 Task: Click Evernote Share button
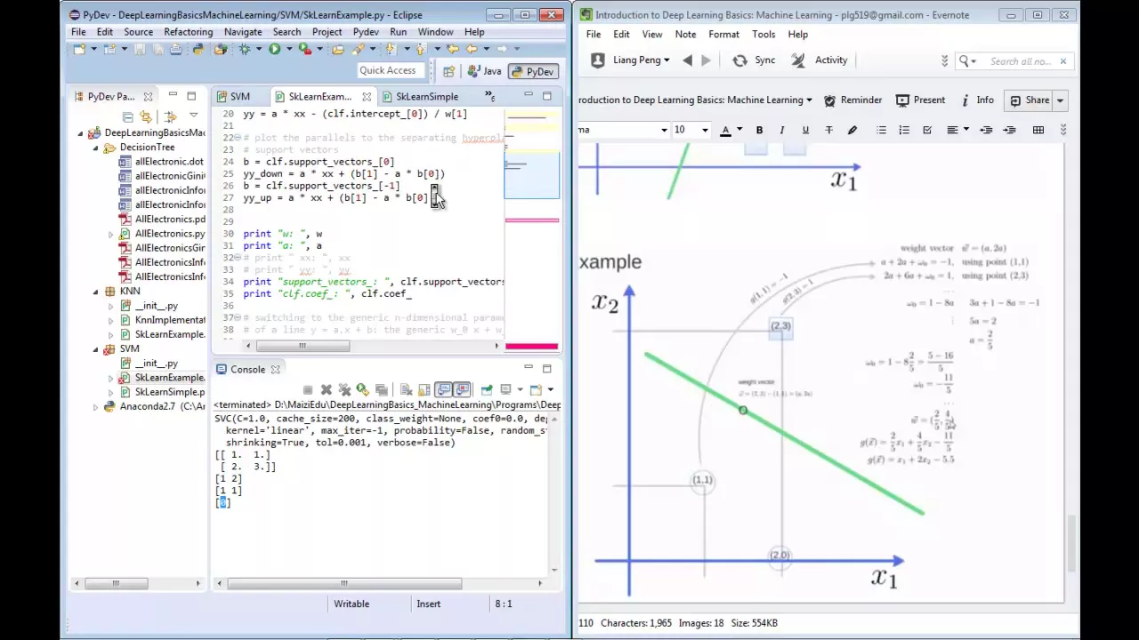pyautogui.click(x=1030, y=100)
